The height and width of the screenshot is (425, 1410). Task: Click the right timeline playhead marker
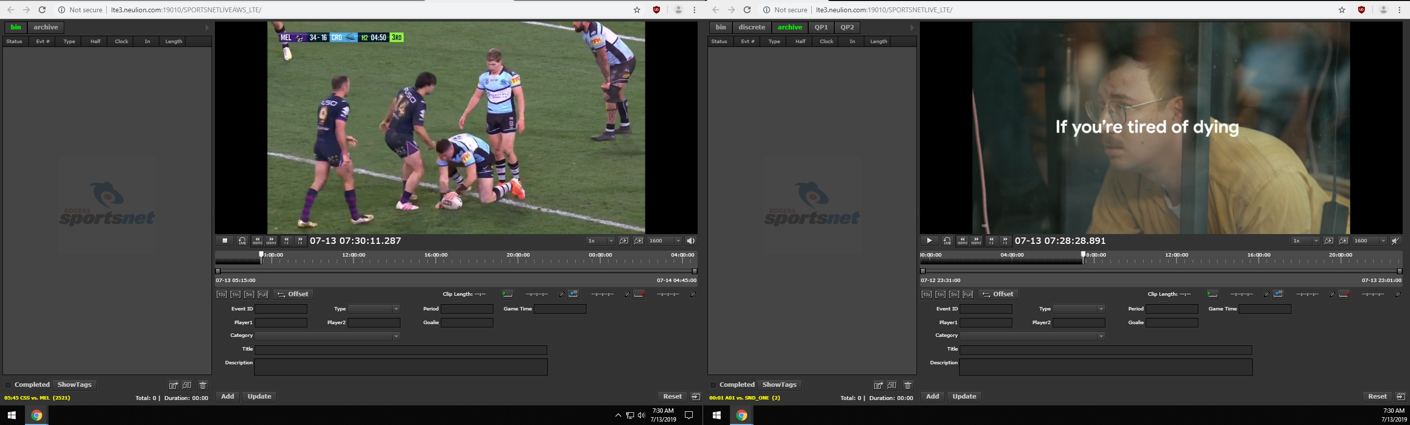[1082, 255]
